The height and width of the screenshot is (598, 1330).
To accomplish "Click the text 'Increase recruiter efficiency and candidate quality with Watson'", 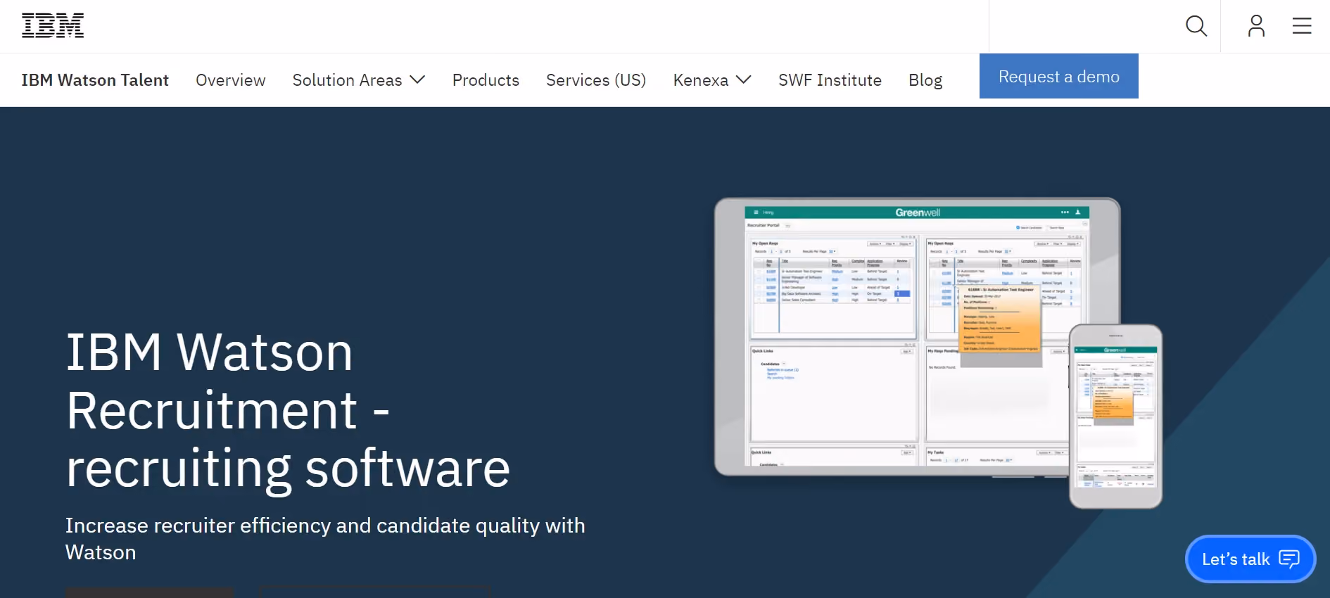I will [325, 539].
